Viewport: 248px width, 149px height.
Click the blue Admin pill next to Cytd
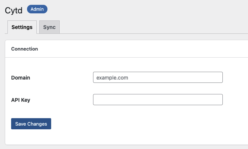(37, 9)
